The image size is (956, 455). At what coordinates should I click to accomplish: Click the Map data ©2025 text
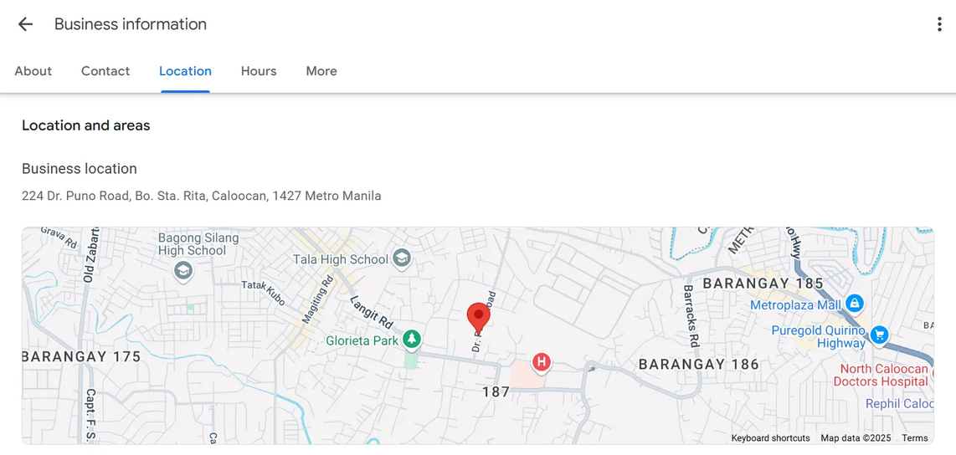[856, 438]
